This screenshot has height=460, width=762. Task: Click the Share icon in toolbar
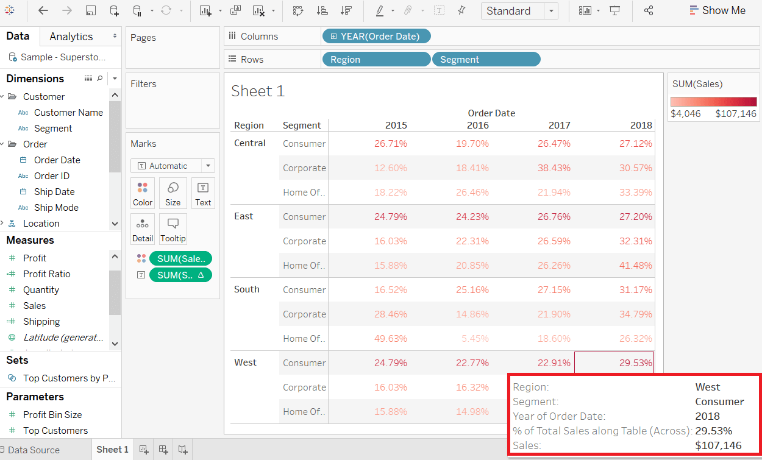(649, 10)
